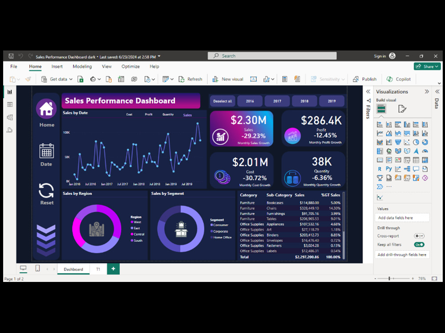Select the Gauge visual icon
Viewport: 445px width, 333px height.
click(x=425, y=151)
